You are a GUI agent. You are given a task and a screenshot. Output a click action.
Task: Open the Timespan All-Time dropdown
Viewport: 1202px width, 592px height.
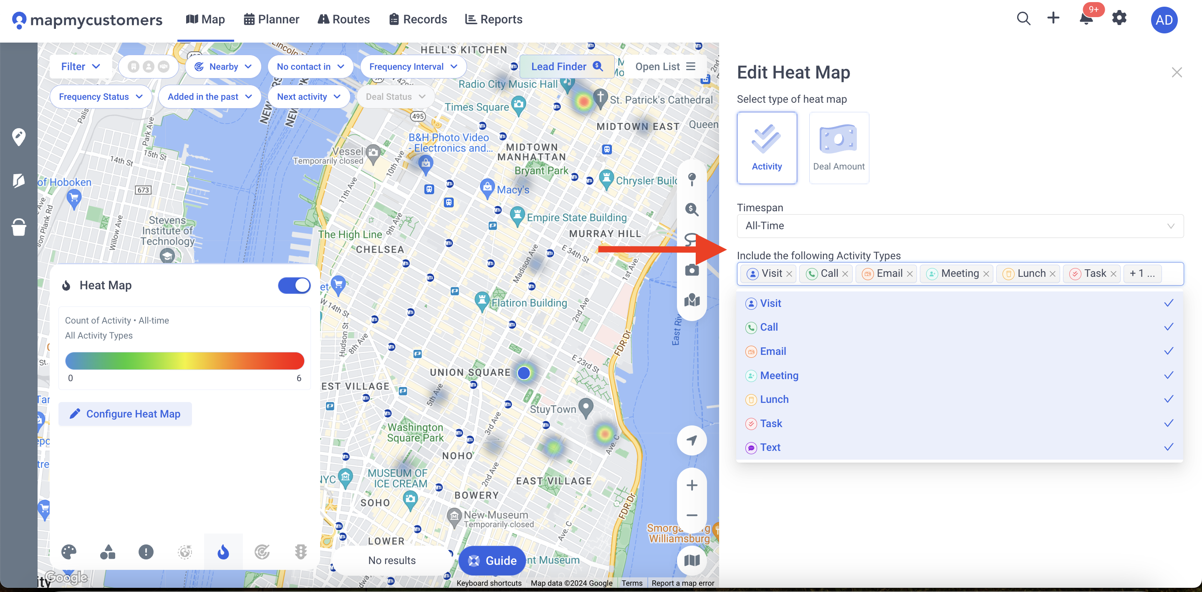coord(960,226)
